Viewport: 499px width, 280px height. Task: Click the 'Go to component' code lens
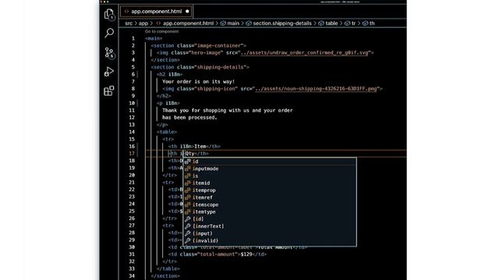(161, 31)
